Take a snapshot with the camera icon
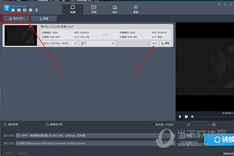 coord(214,124)
